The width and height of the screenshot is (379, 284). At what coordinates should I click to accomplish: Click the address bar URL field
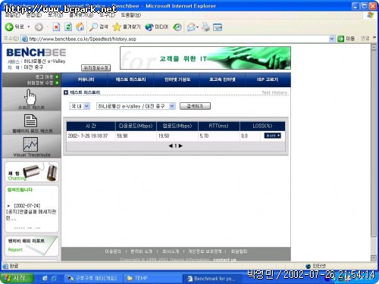point(176,39)
